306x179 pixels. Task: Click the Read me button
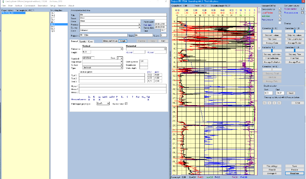[295, 173]
